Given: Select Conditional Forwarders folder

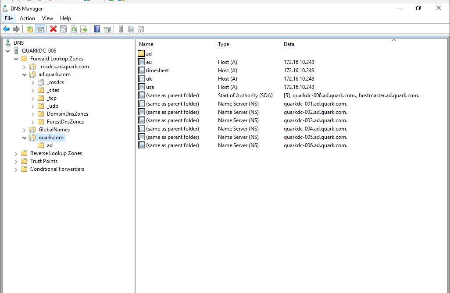Looking at the screenshot, I should (x=57, y=169).
